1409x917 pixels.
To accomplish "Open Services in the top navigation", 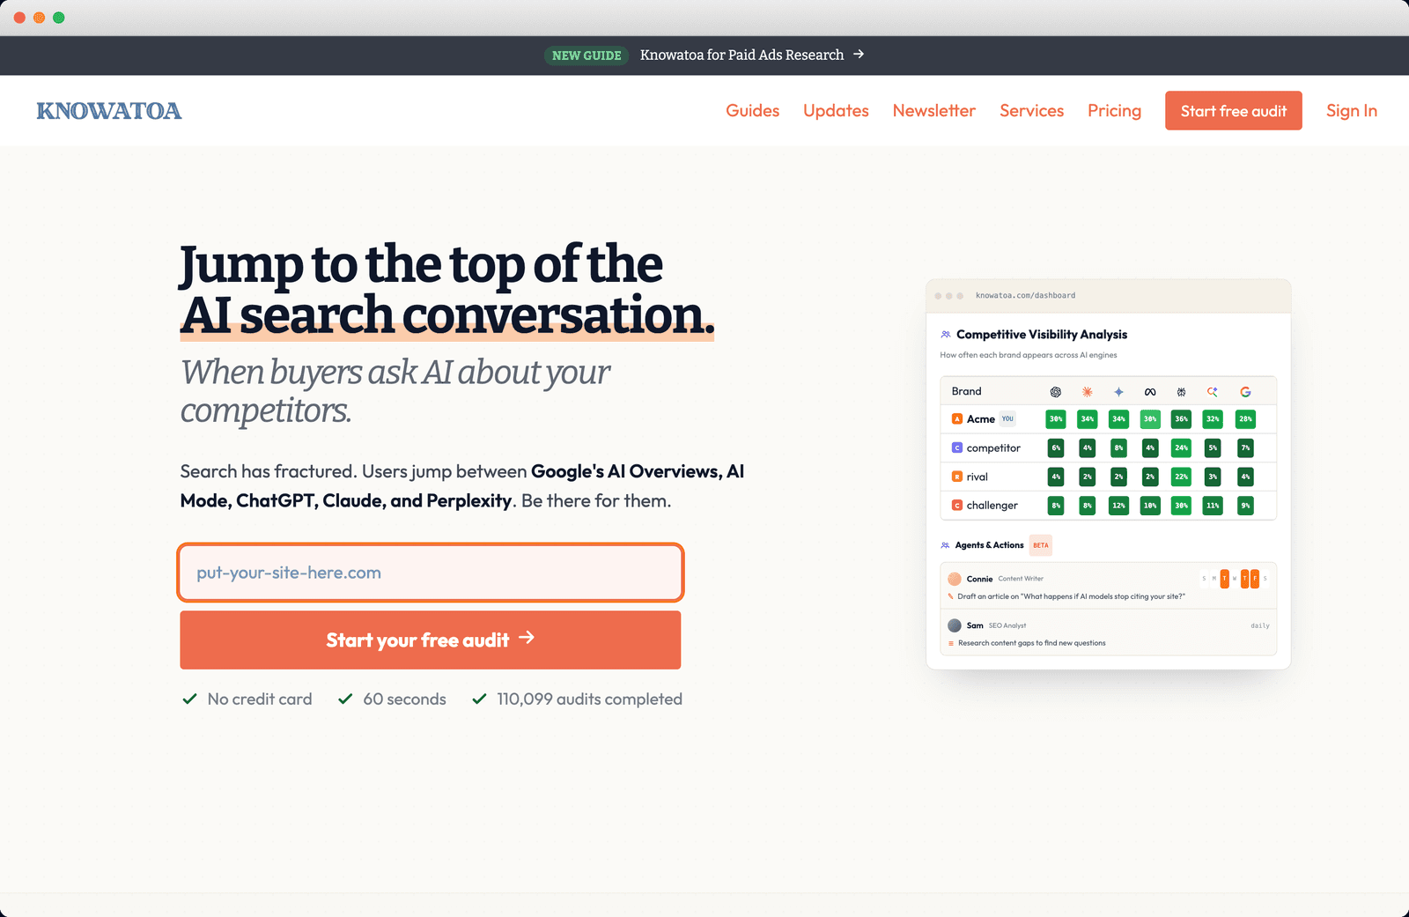I will [x=1032, y=111].
